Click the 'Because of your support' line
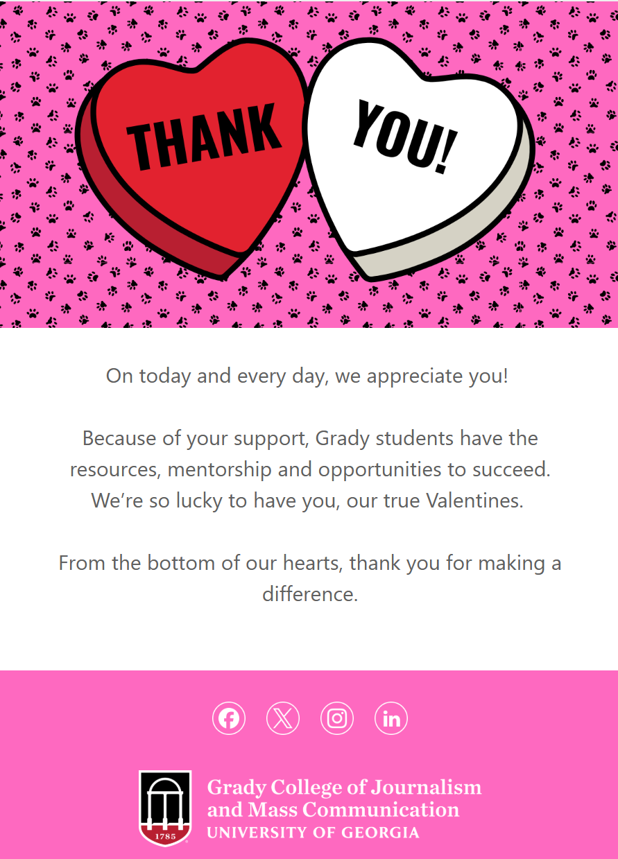 pyautogui.click(x=310, y=439)
